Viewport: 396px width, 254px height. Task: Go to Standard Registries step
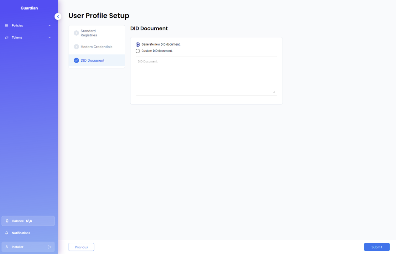[x=89, y=33]
